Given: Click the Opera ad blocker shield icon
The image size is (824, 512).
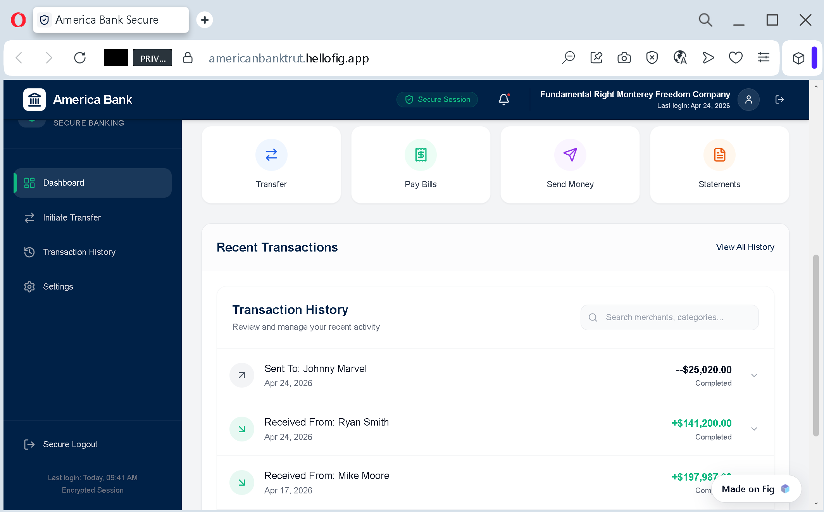Looking at the screenshot, I should pyautogui.click(x=652, y=58).
